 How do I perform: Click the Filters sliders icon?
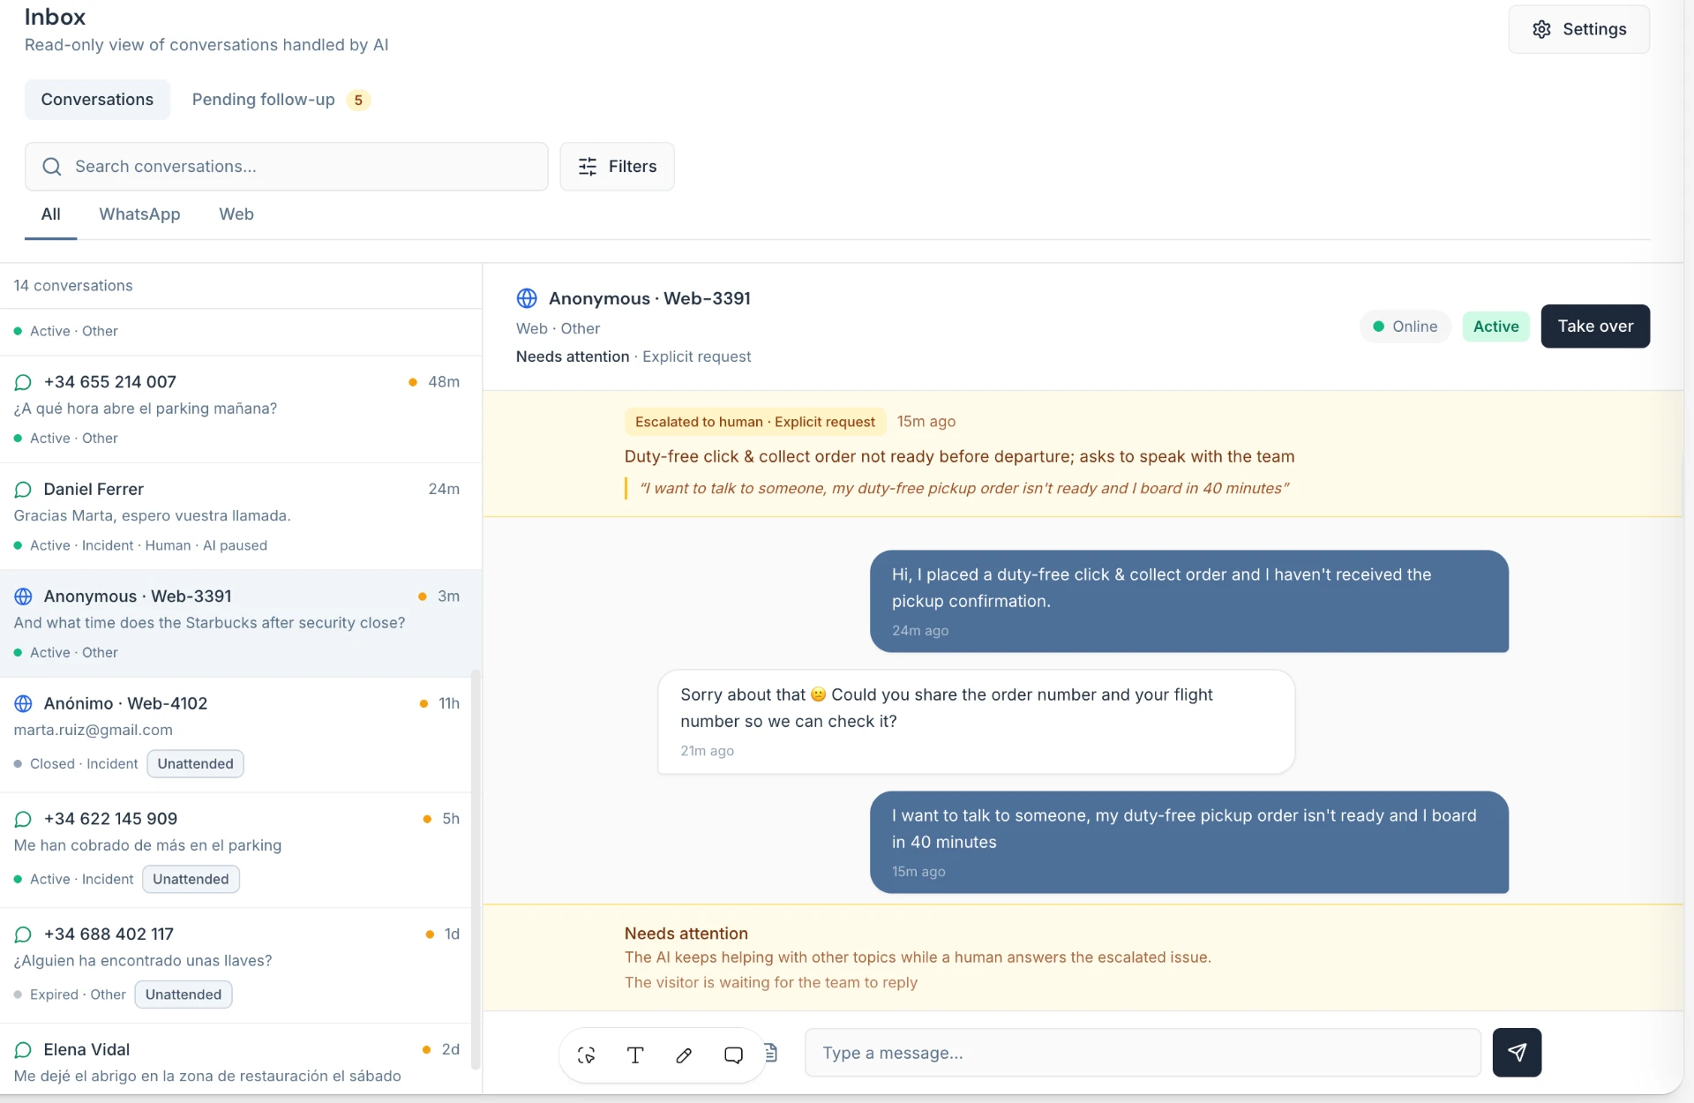pyautogui.click(x=588, y=167)
